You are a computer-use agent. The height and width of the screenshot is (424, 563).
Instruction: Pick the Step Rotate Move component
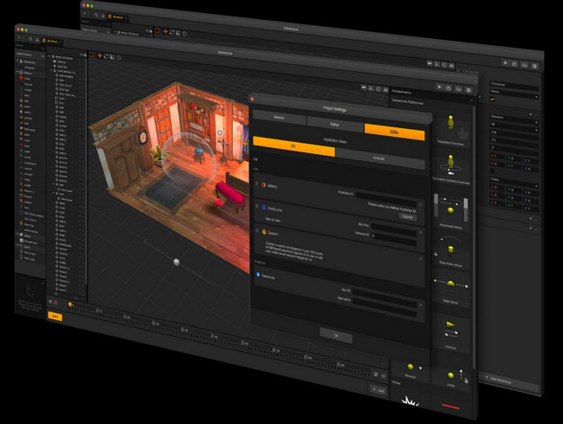point(450,249)
